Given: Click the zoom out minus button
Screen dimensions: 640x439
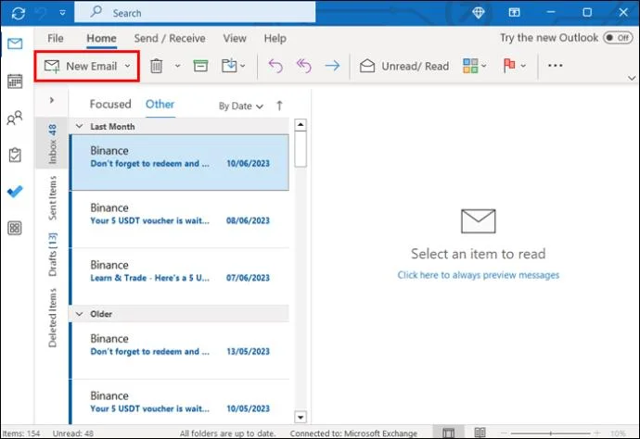Looking at the screenshot, I should 504,433.
